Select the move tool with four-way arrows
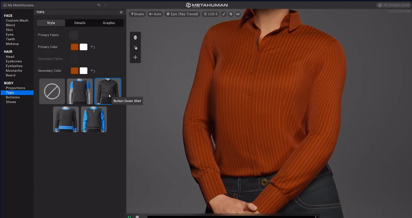 click(135, 57)
